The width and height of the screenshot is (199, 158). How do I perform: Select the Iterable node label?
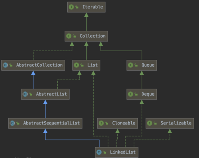click(x=93, y=7)
